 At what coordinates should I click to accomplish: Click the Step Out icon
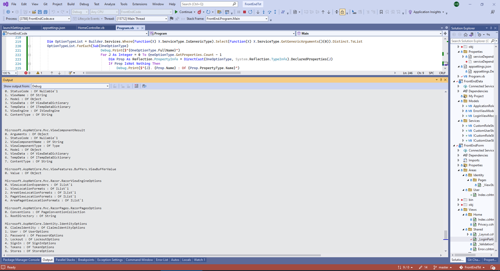point(275,12)
